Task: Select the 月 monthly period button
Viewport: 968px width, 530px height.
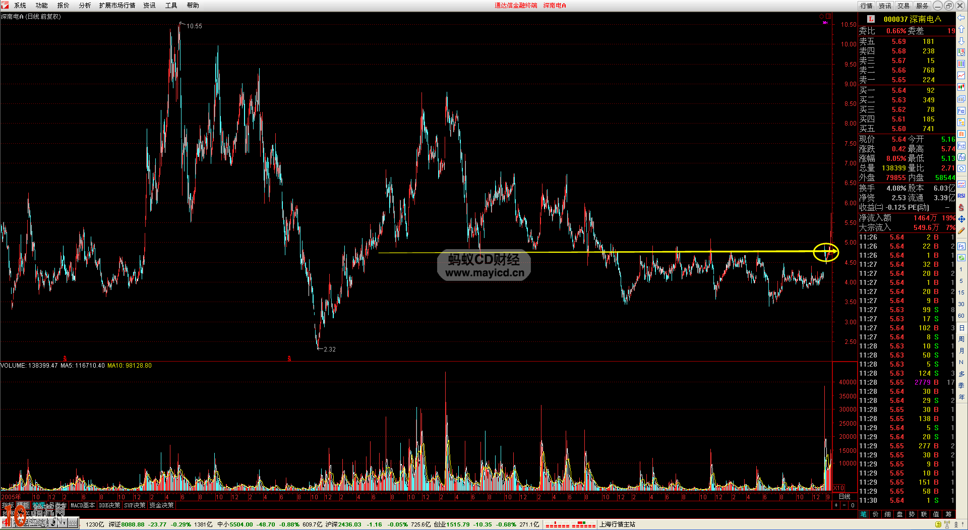Action: [961, 351]
